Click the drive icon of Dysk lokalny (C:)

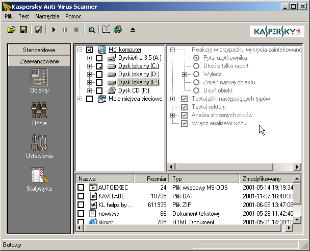[112, 66]
